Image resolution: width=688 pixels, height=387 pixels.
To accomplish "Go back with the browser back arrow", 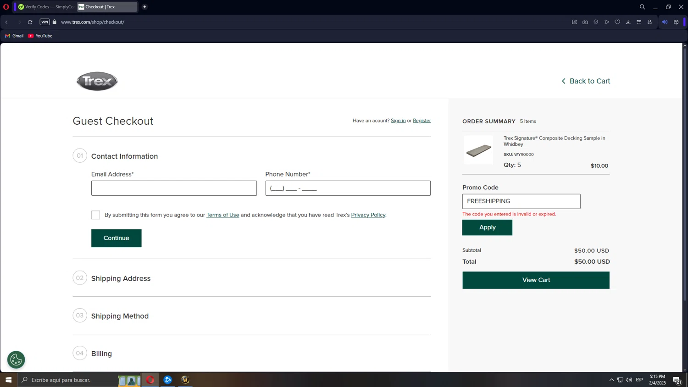I will click(x=7, y=22).
